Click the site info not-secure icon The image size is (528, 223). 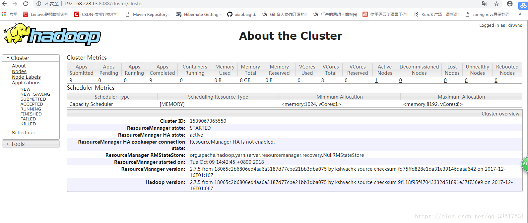point(39,4)
